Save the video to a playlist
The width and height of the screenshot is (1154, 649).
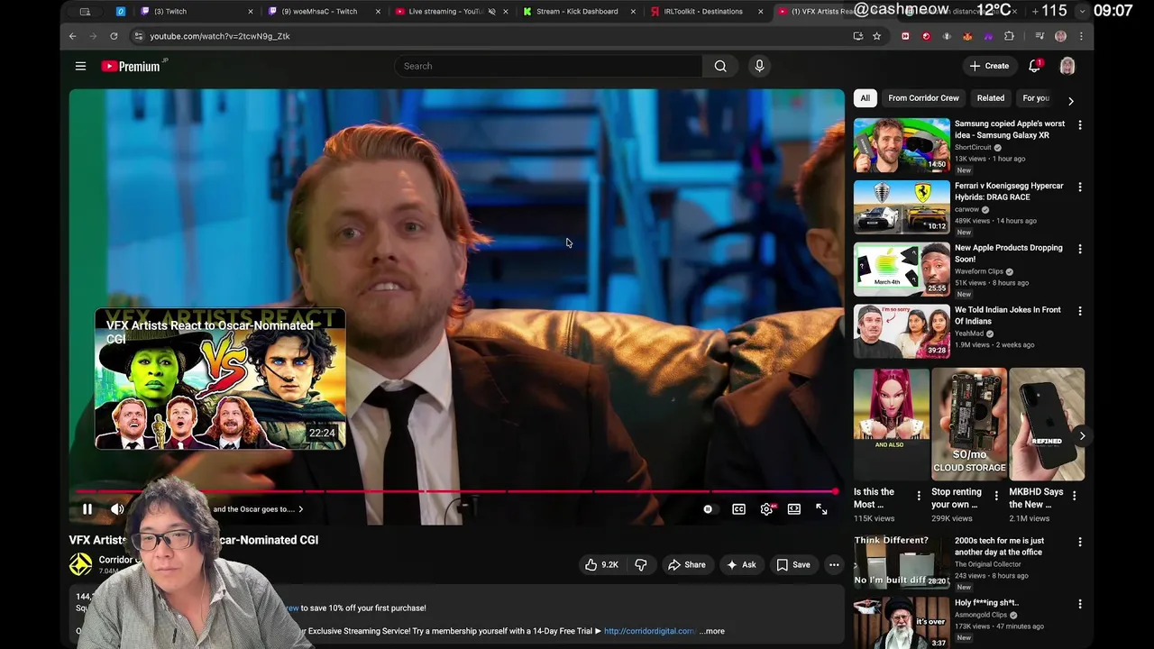click(793, 564)
